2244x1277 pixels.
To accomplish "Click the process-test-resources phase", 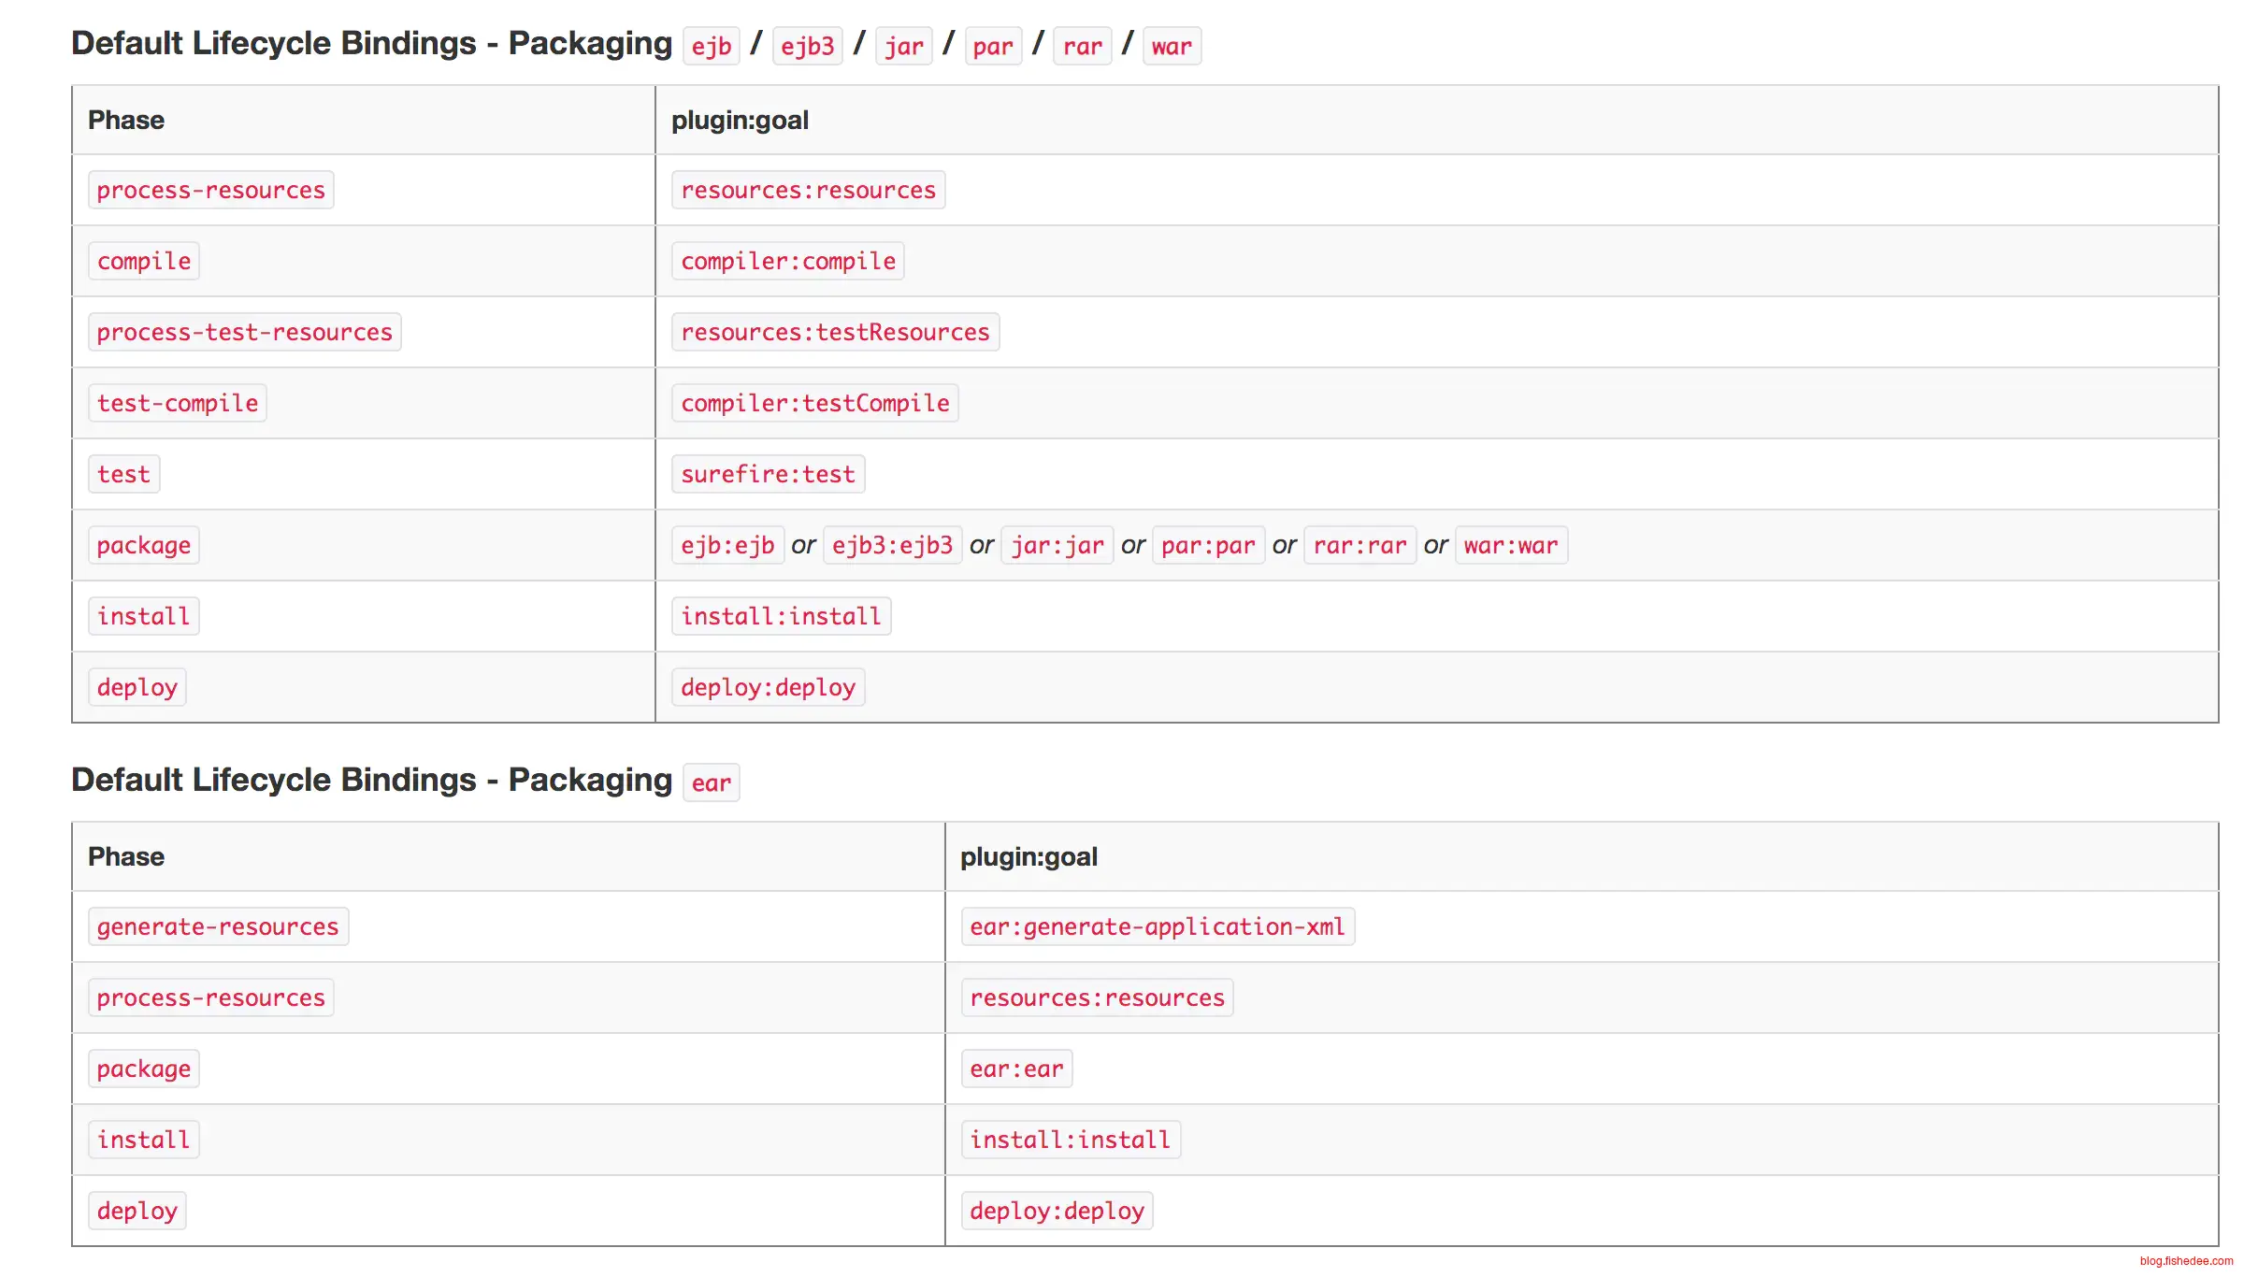I will point(244,333).
